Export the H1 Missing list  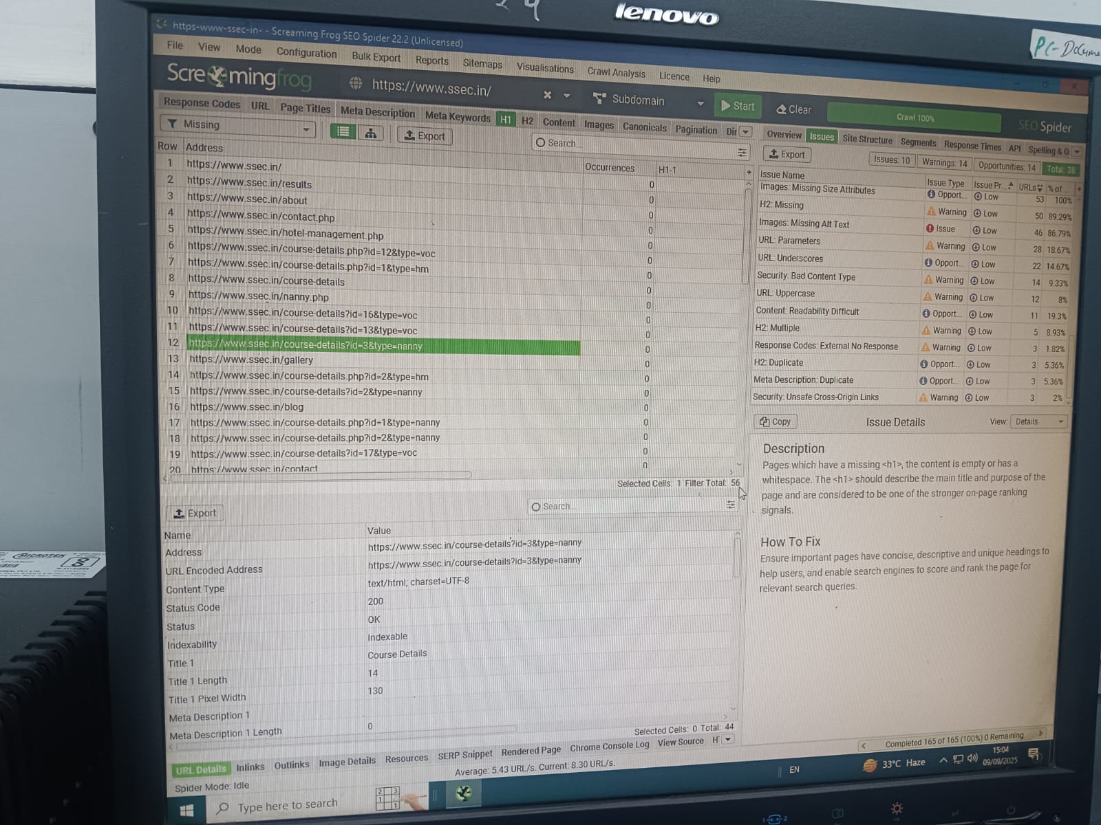[425, 135]
